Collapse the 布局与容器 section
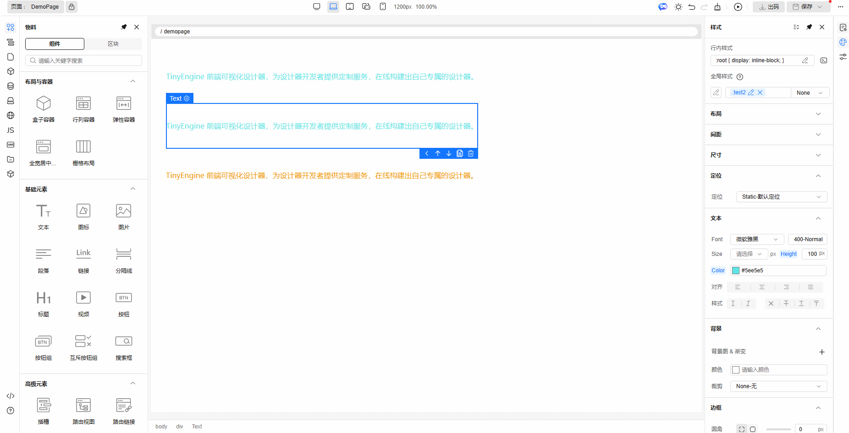 [133, 81]
